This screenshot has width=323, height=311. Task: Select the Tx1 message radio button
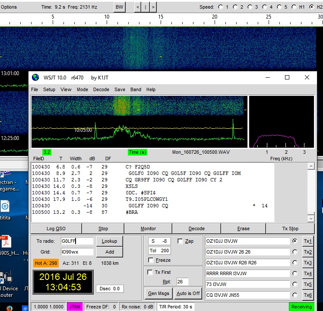pos(295,241)
